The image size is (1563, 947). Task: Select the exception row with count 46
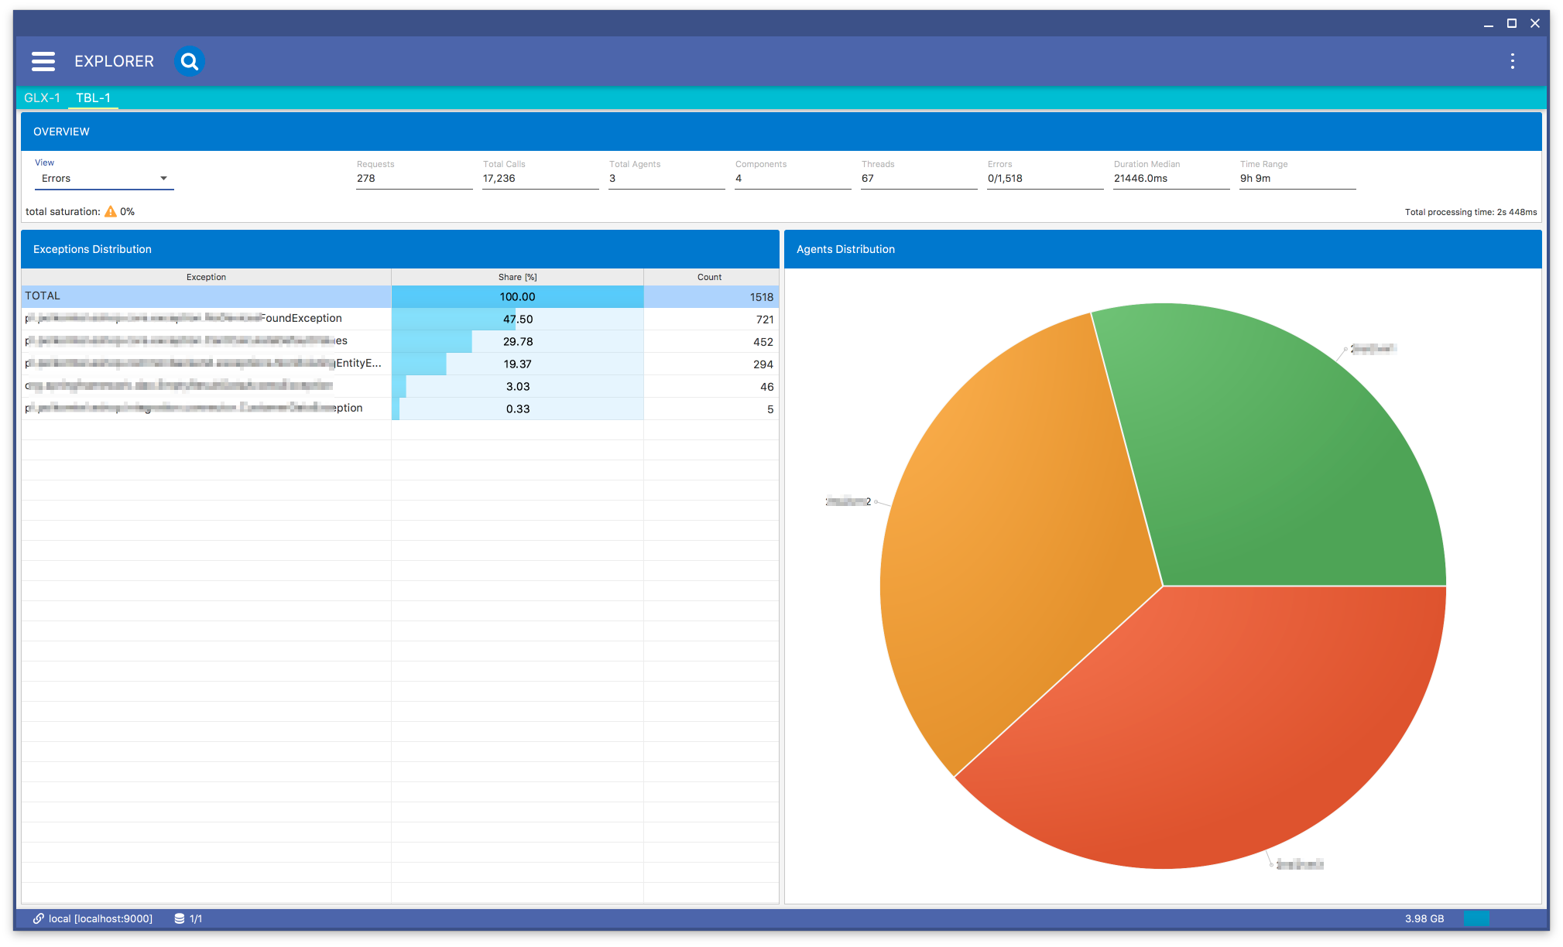tap(399, 386)
